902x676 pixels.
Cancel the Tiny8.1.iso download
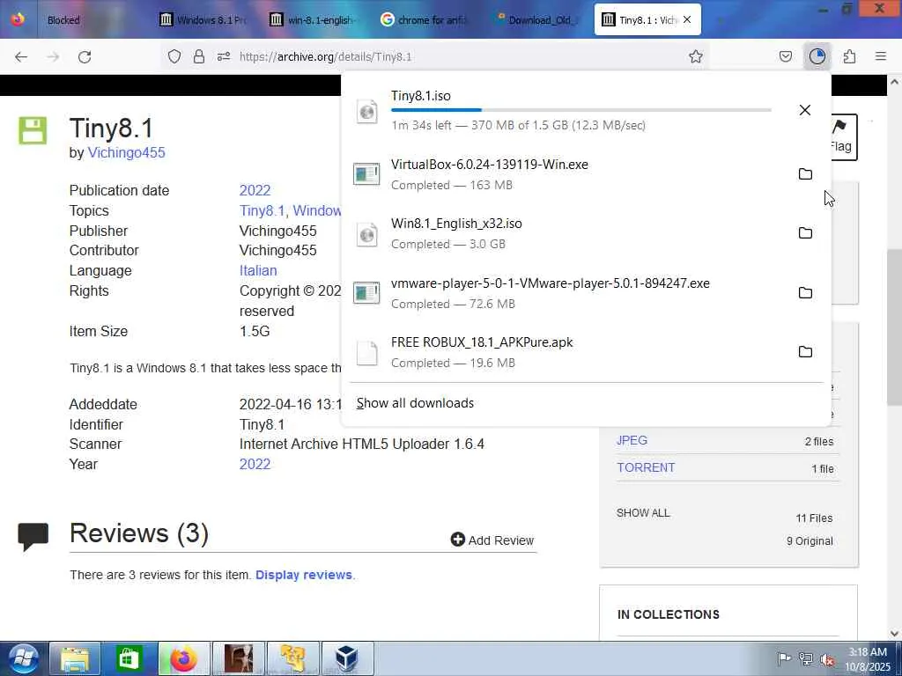click(805, 110)
